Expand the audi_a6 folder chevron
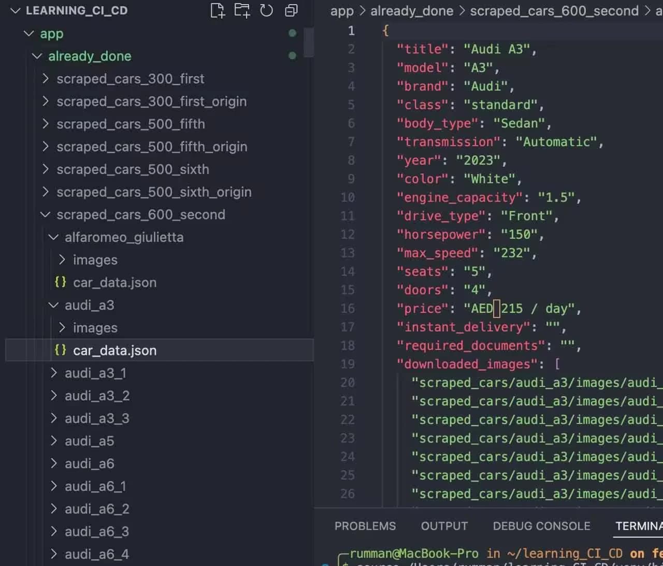Viewport: 663px width, 566px height. tap(54, 463)
